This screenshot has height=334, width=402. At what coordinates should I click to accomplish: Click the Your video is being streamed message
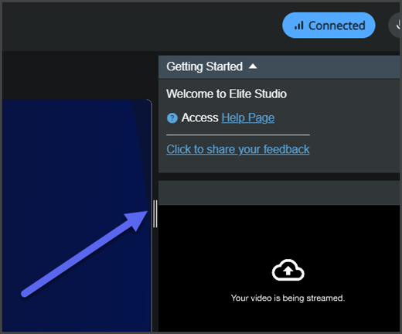288,298
